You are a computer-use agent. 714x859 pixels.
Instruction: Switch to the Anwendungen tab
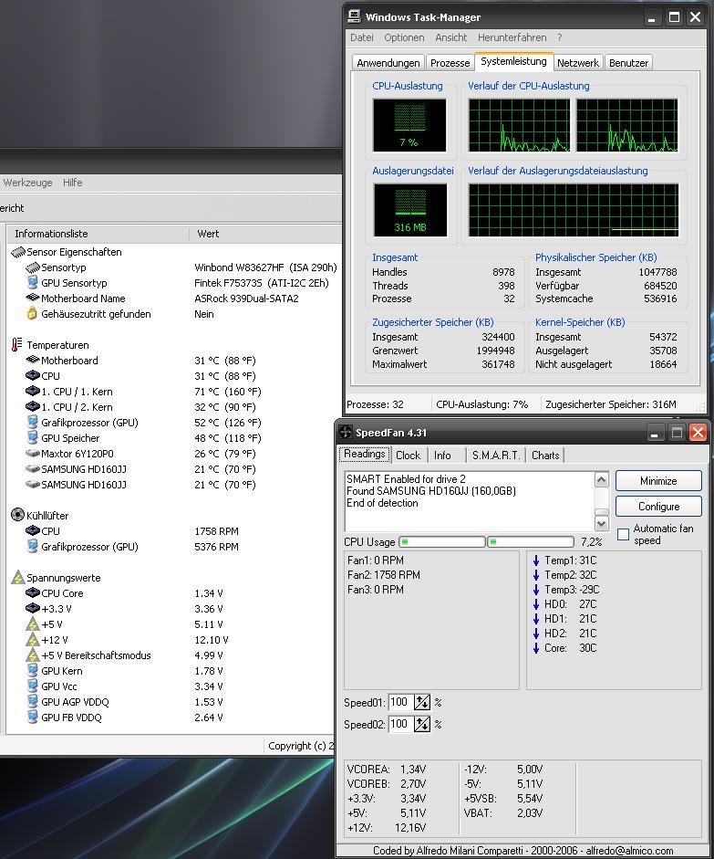(x=388, y=62)
